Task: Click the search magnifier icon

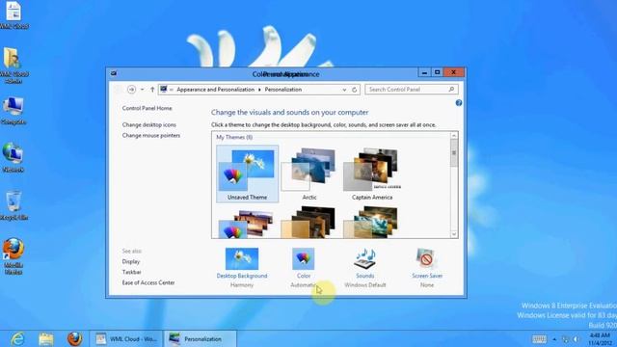Action: (x=451, y=90)
